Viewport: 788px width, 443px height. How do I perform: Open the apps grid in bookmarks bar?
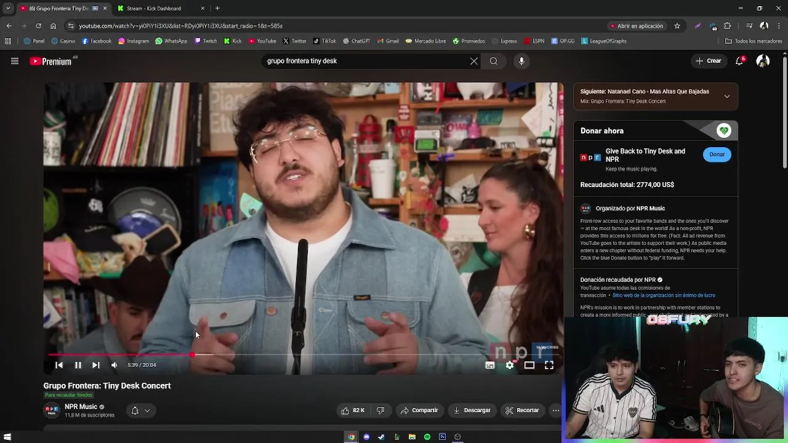[8, 41]
